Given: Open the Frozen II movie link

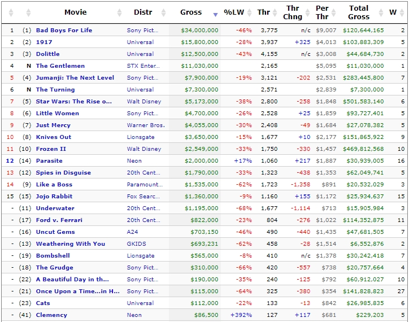Looking at the screenshot, I should coord(51,149).
